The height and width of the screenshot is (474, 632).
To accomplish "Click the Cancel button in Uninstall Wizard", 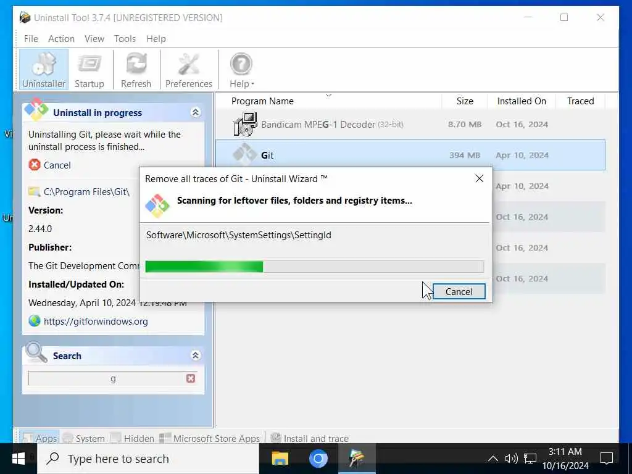I will pyautogui.click(x=459, y=291).
